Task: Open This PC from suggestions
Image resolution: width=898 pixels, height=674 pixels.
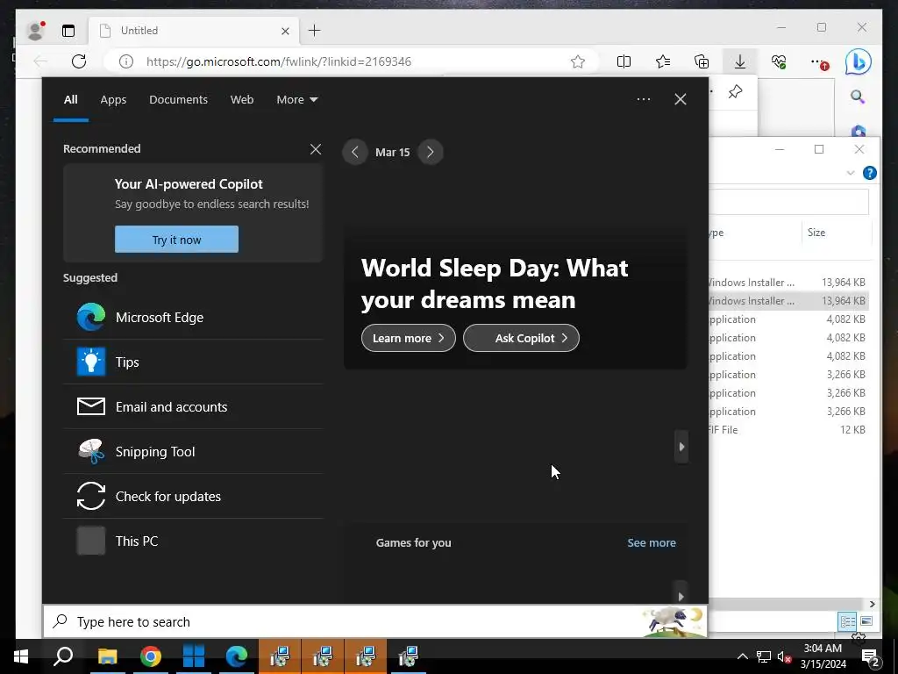Action: (194, 541)
